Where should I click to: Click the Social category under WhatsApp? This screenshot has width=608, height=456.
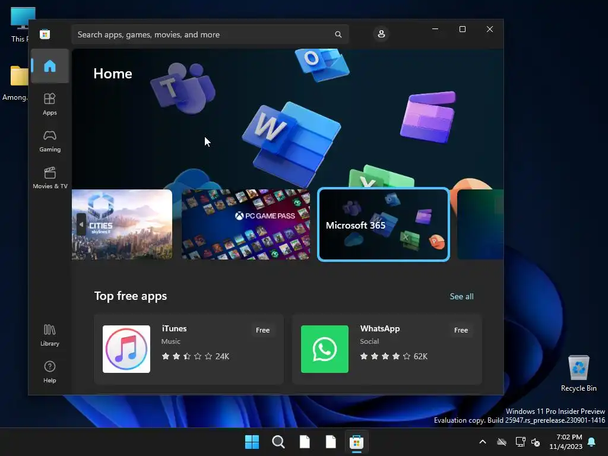coord(369,341)
